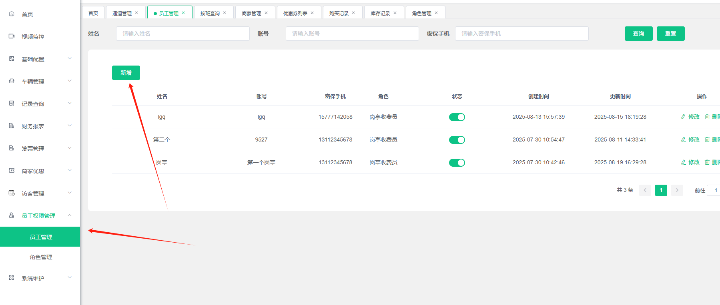
Task: Close the 换班查询 tab
Action: tap(225, 13)
